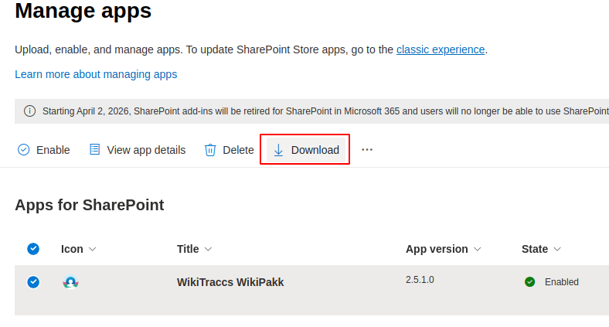Screen dimensions: 609x327
Task: Expand the State column dropdown
Action: tap(557, 250)
